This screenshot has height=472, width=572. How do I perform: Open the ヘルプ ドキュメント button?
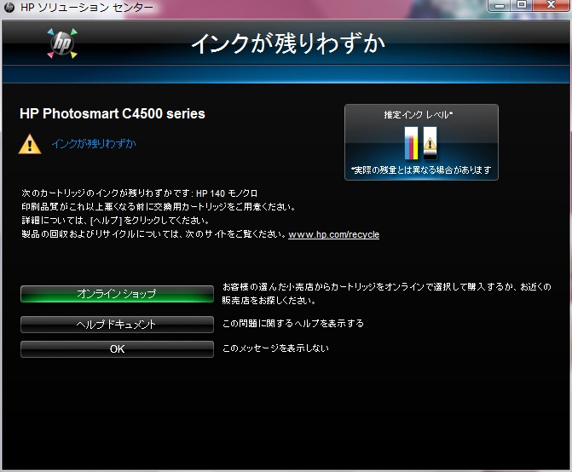pos(117,325)
